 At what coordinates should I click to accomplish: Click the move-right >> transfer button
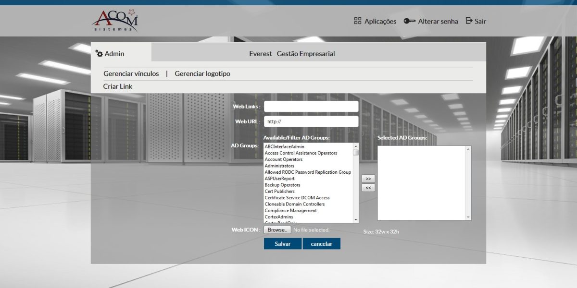coord(367,179)
